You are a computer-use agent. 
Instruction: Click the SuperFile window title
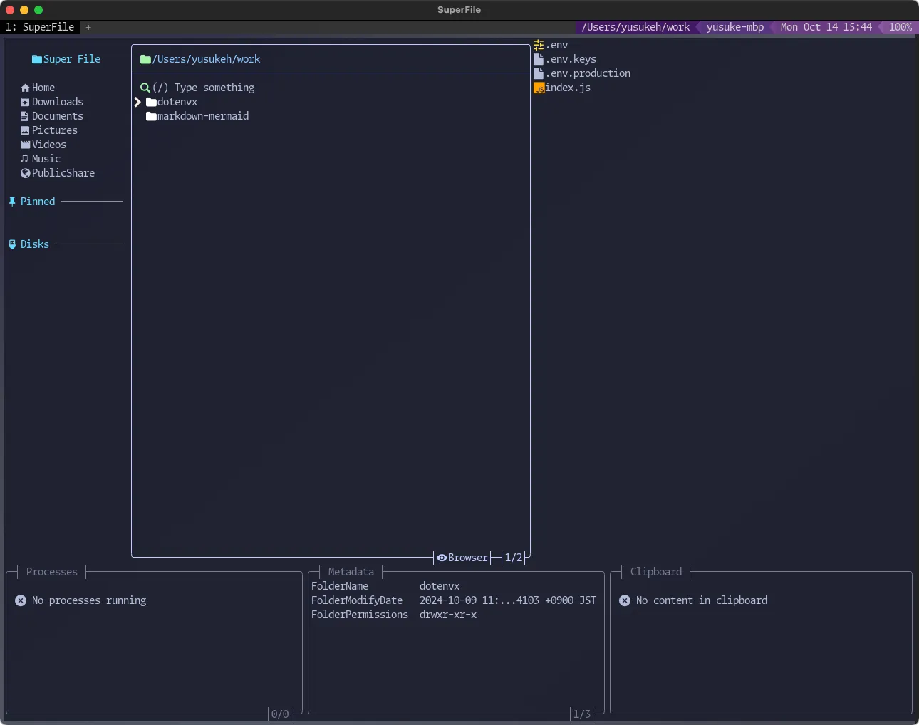click(459, 10)
